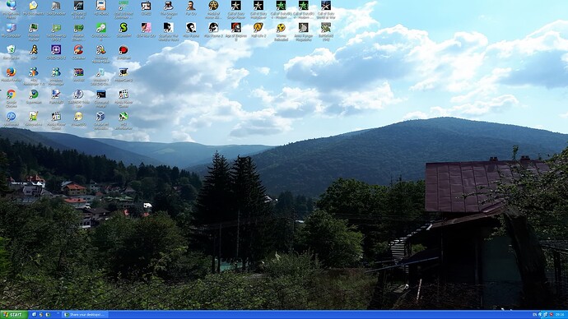Click the EN language indicator in the tray
The width and height of the screenshot is (568, 319).
pyautogui.click(x=535, y=315)
